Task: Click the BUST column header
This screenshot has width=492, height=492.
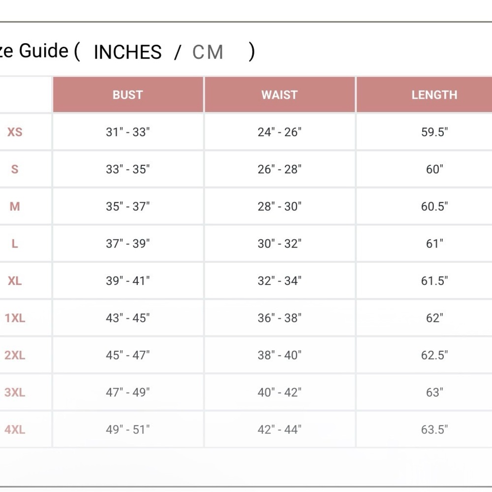Action: click(x=128, y=94)
